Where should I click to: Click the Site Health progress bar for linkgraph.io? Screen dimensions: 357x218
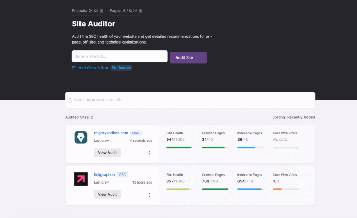179,189
